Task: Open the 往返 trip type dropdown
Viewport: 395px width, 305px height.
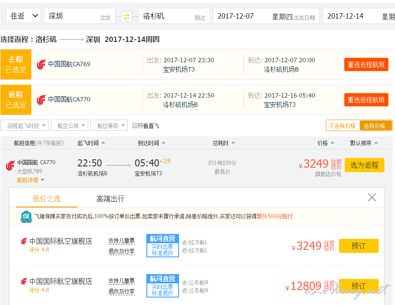Action: [x=23, y=16]
